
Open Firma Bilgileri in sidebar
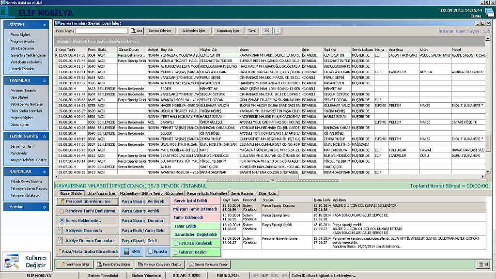tap(20, 35)
